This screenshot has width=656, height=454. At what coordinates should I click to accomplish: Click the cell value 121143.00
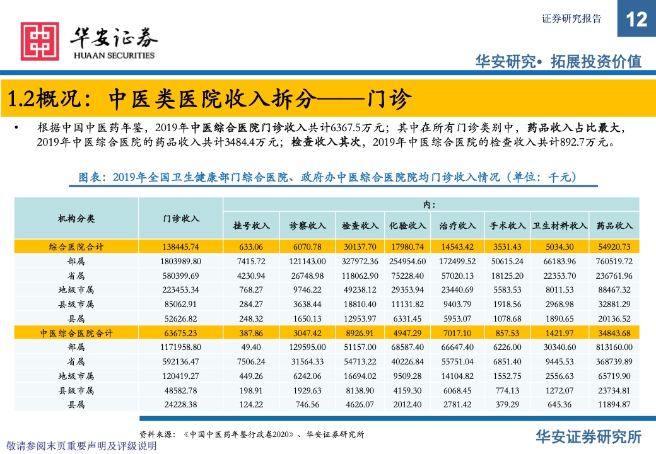tap(308, 261)
